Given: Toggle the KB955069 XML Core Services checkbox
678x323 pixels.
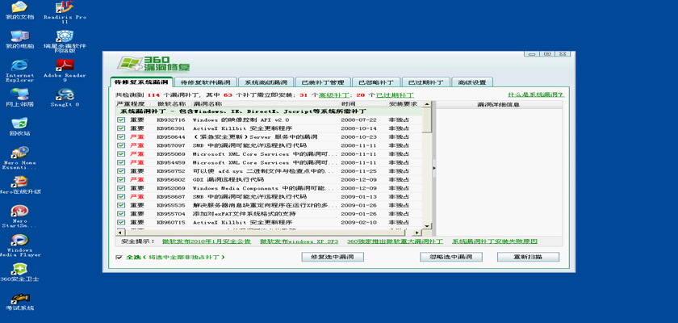Looking at the screenshot, I should coord(121,154).
